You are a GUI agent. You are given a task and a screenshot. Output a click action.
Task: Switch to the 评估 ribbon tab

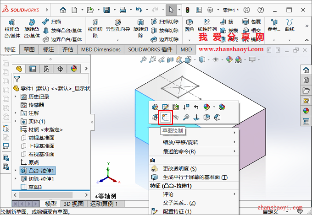coord(67,49)
